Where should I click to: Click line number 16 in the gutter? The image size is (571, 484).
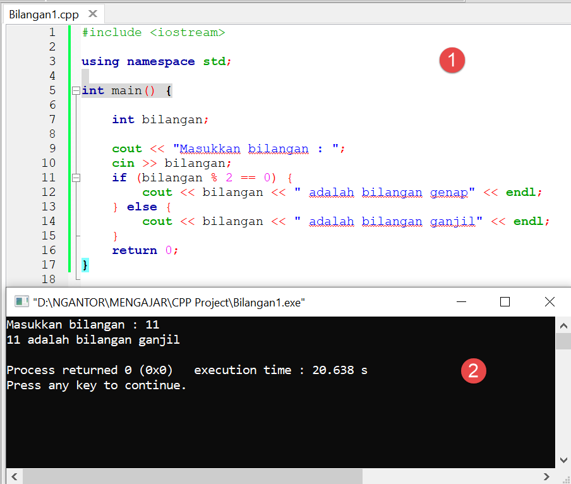pos(49,250)
